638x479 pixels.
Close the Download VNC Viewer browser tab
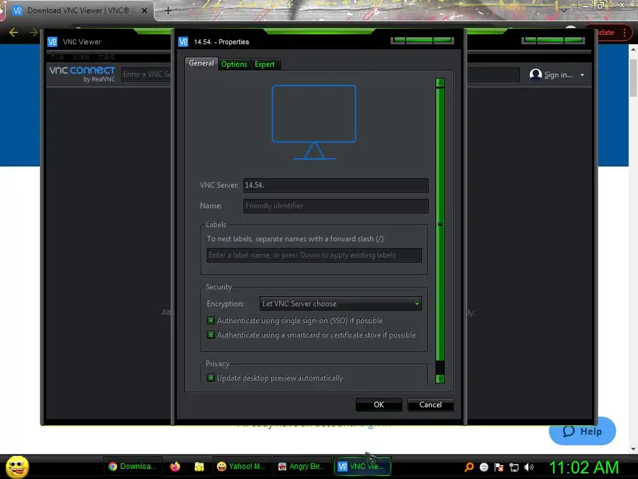pos(145,11)
